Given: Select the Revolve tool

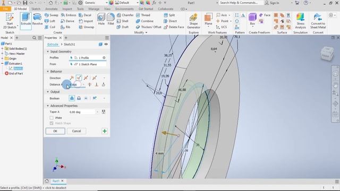Looking at the screenshot, I should tap(37, 20).
